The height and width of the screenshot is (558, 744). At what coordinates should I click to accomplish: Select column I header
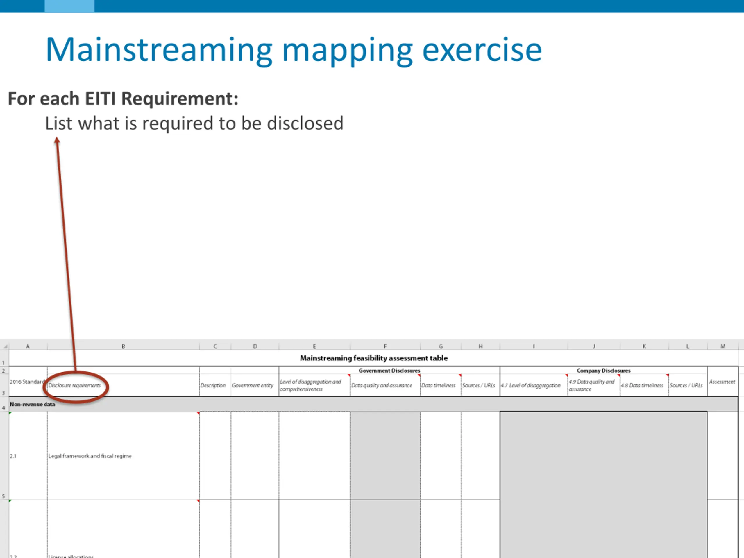pyautogui.click(x=534, y=346)
